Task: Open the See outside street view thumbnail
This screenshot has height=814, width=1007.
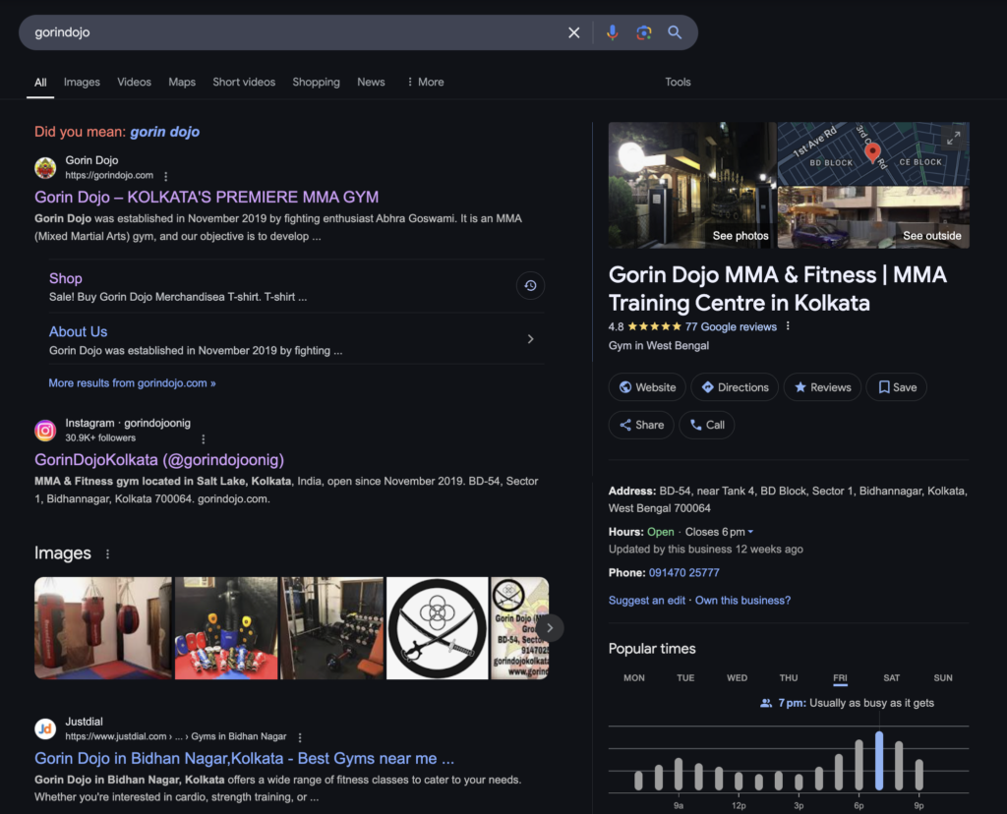Action: point(873,217)
